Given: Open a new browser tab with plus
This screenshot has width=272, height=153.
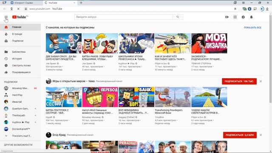Looking at the screenshot, I should pos(81,3).
